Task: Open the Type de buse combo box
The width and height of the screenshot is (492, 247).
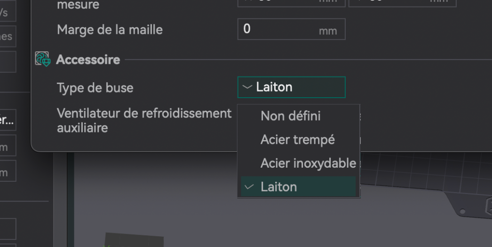Action: click(292, 87)
